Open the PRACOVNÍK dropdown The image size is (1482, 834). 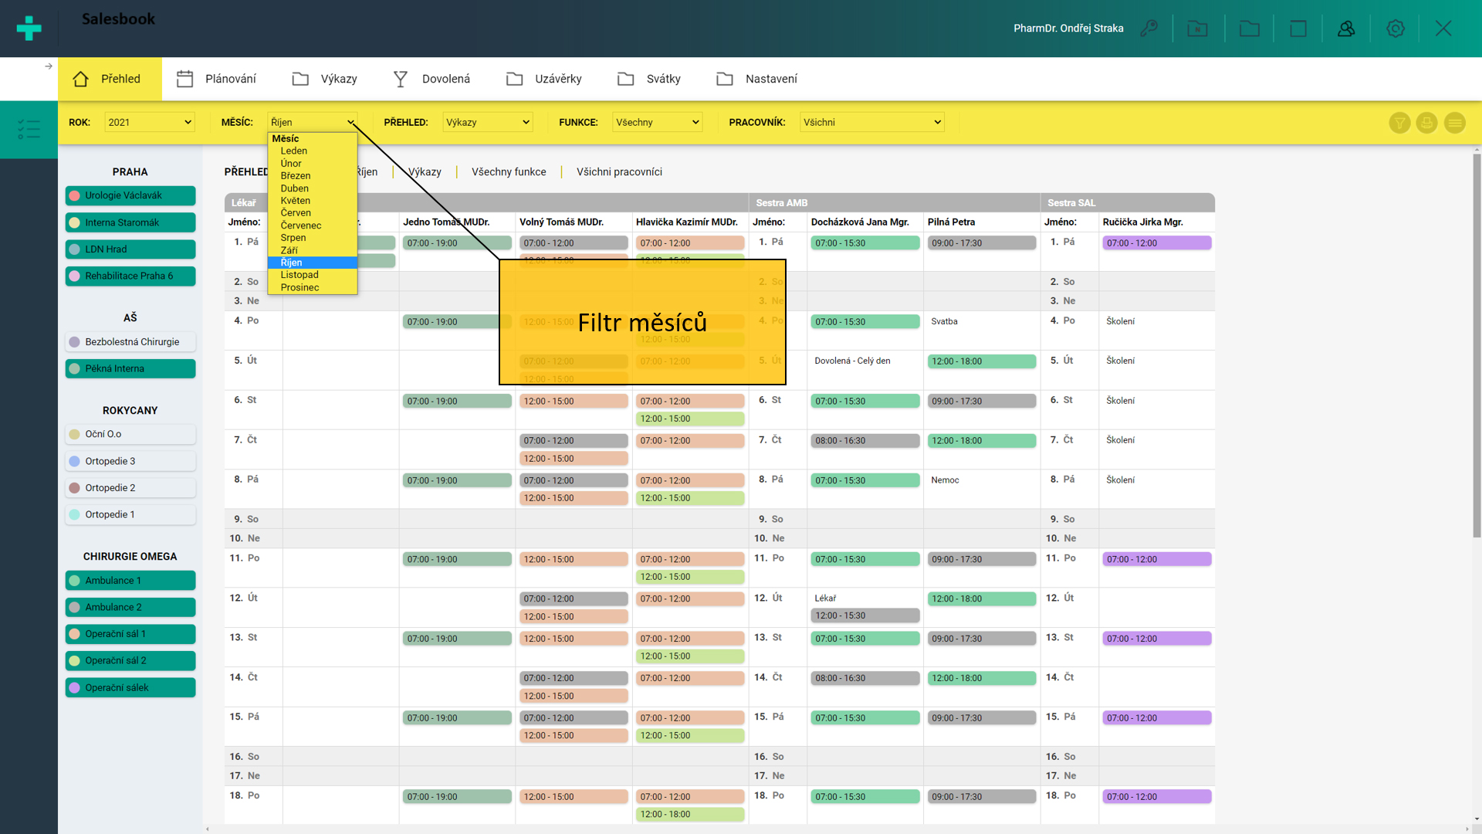871,122
